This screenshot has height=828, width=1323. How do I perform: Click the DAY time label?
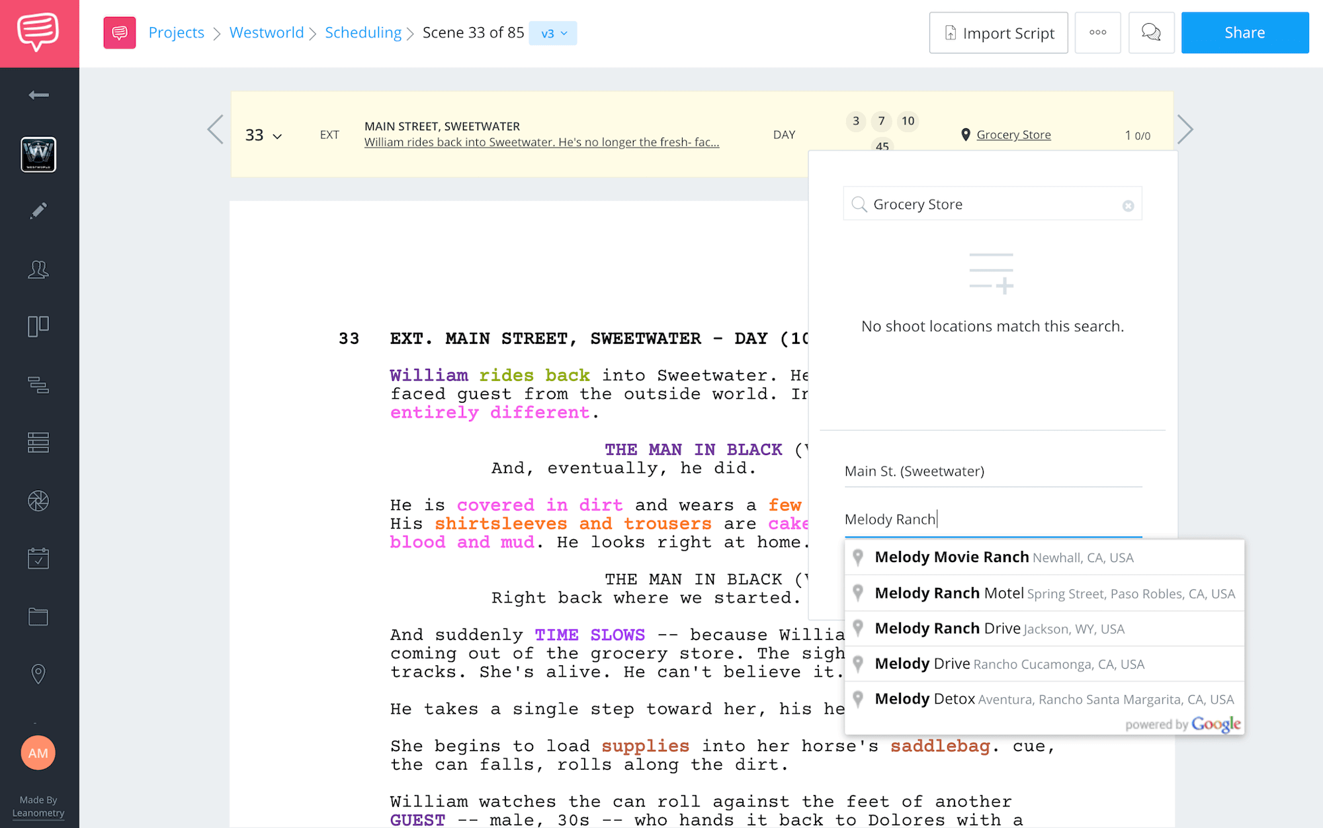784,135
